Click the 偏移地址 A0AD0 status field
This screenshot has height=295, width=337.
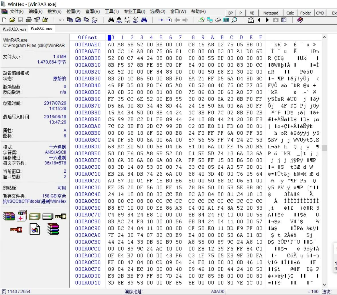point(174,291)
